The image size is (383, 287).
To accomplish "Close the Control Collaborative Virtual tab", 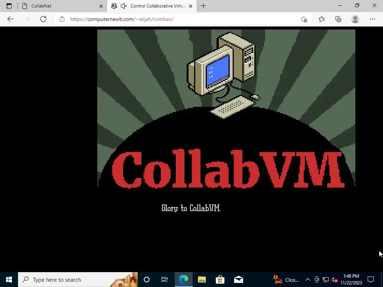I will pyautogui.click(x=191, y=6).
